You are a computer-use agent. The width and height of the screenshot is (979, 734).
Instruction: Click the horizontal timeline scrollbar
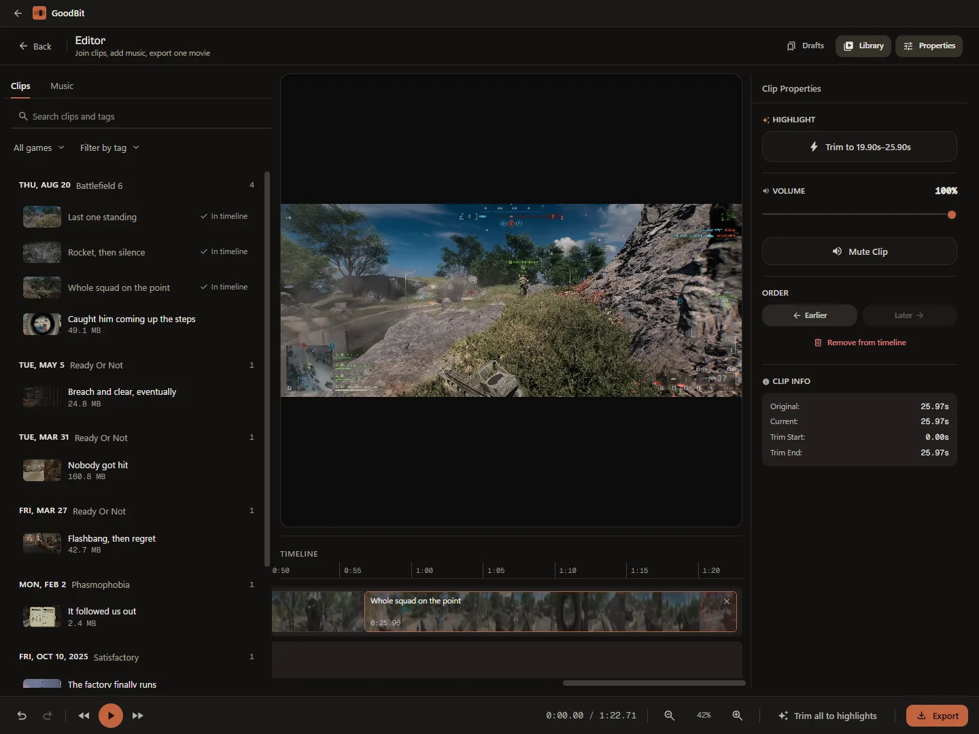click(x=654, y=683)
